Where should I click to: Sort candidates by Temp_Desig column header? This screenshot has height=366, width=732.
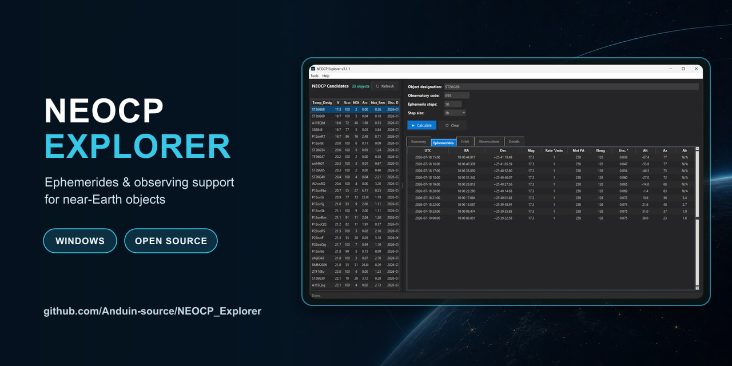322,103
